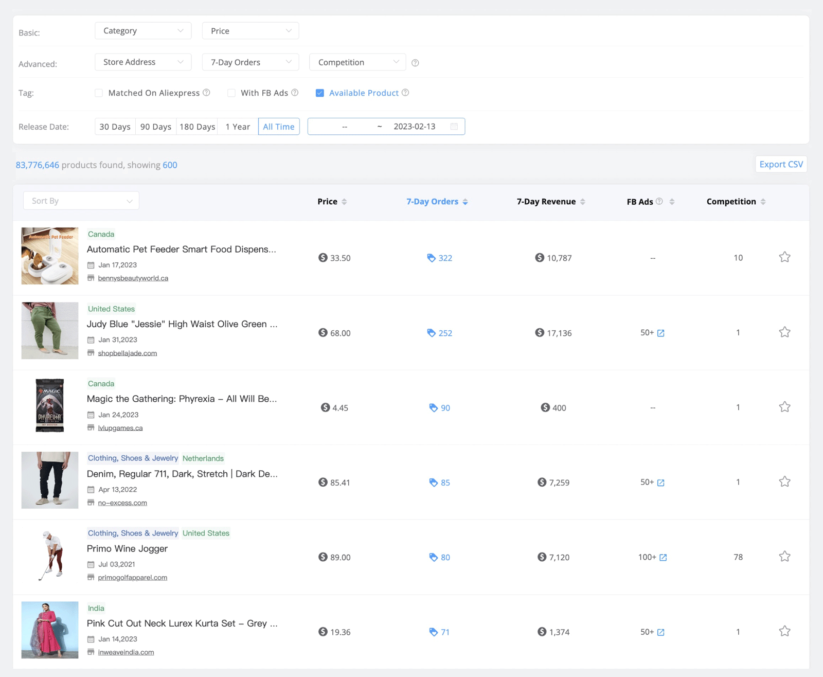Favorite the Automatic Pet Feeder product star
This screenshot has height=677, width=823.
(x=784, y=257)
